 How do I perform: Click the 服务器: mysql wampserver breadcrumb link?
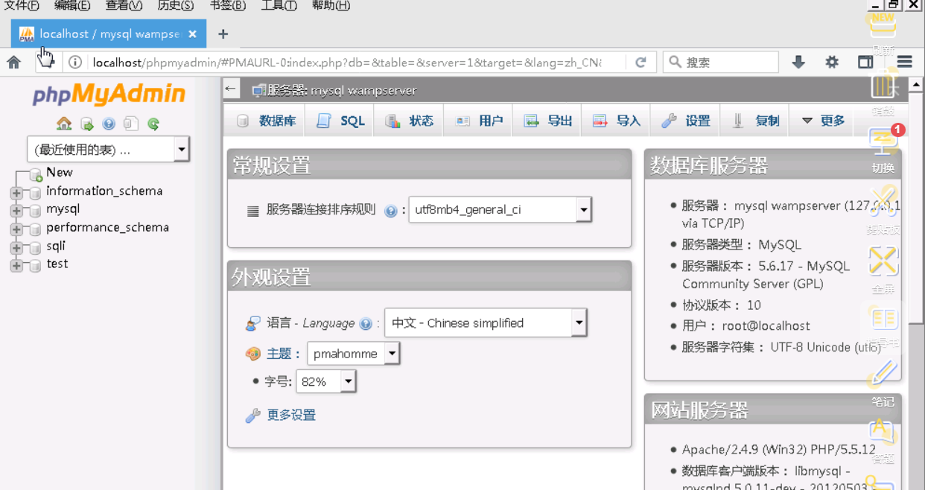(341, 90)
